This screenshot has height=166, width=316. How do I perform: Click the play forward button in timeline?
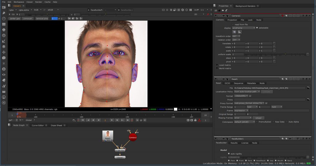[112, 120]
